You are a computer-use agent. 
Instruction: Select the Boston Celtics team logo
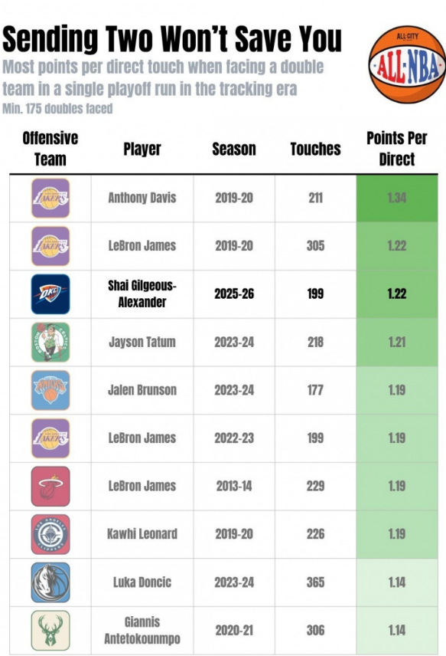[x=50, y=343]
